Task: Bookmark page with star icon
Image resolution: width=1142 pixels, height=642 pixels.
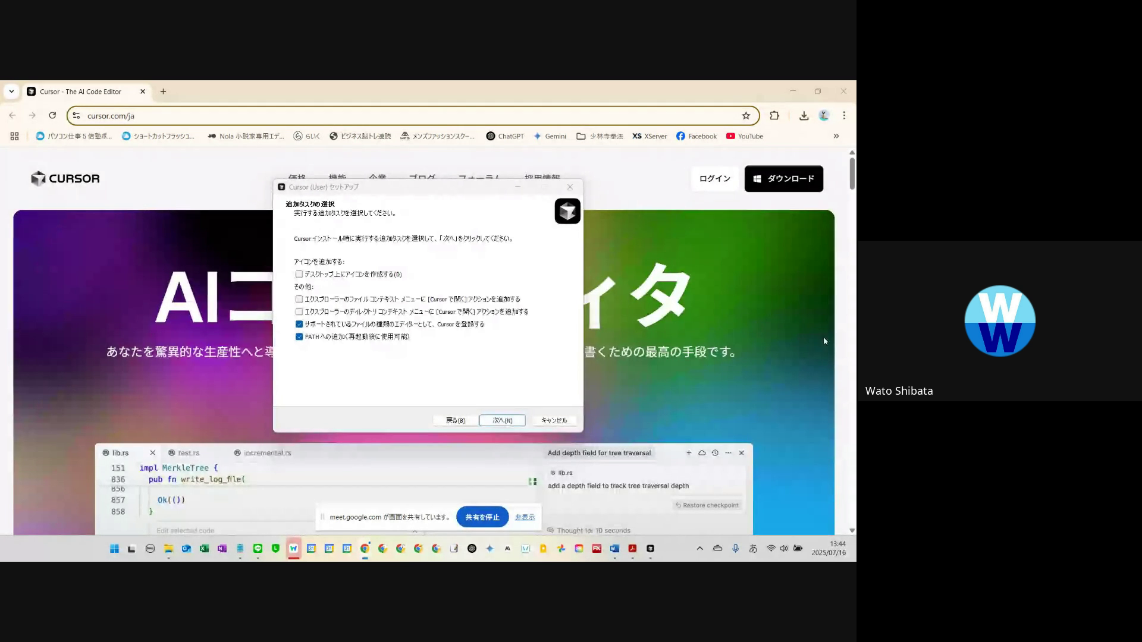Action: (746, 115)
